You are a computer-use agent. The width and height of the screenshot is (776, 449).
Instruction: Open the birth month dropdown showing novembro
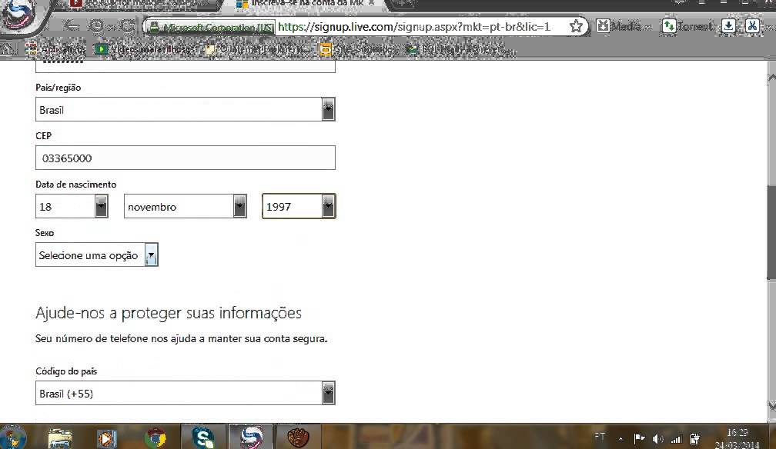[185, 206]
